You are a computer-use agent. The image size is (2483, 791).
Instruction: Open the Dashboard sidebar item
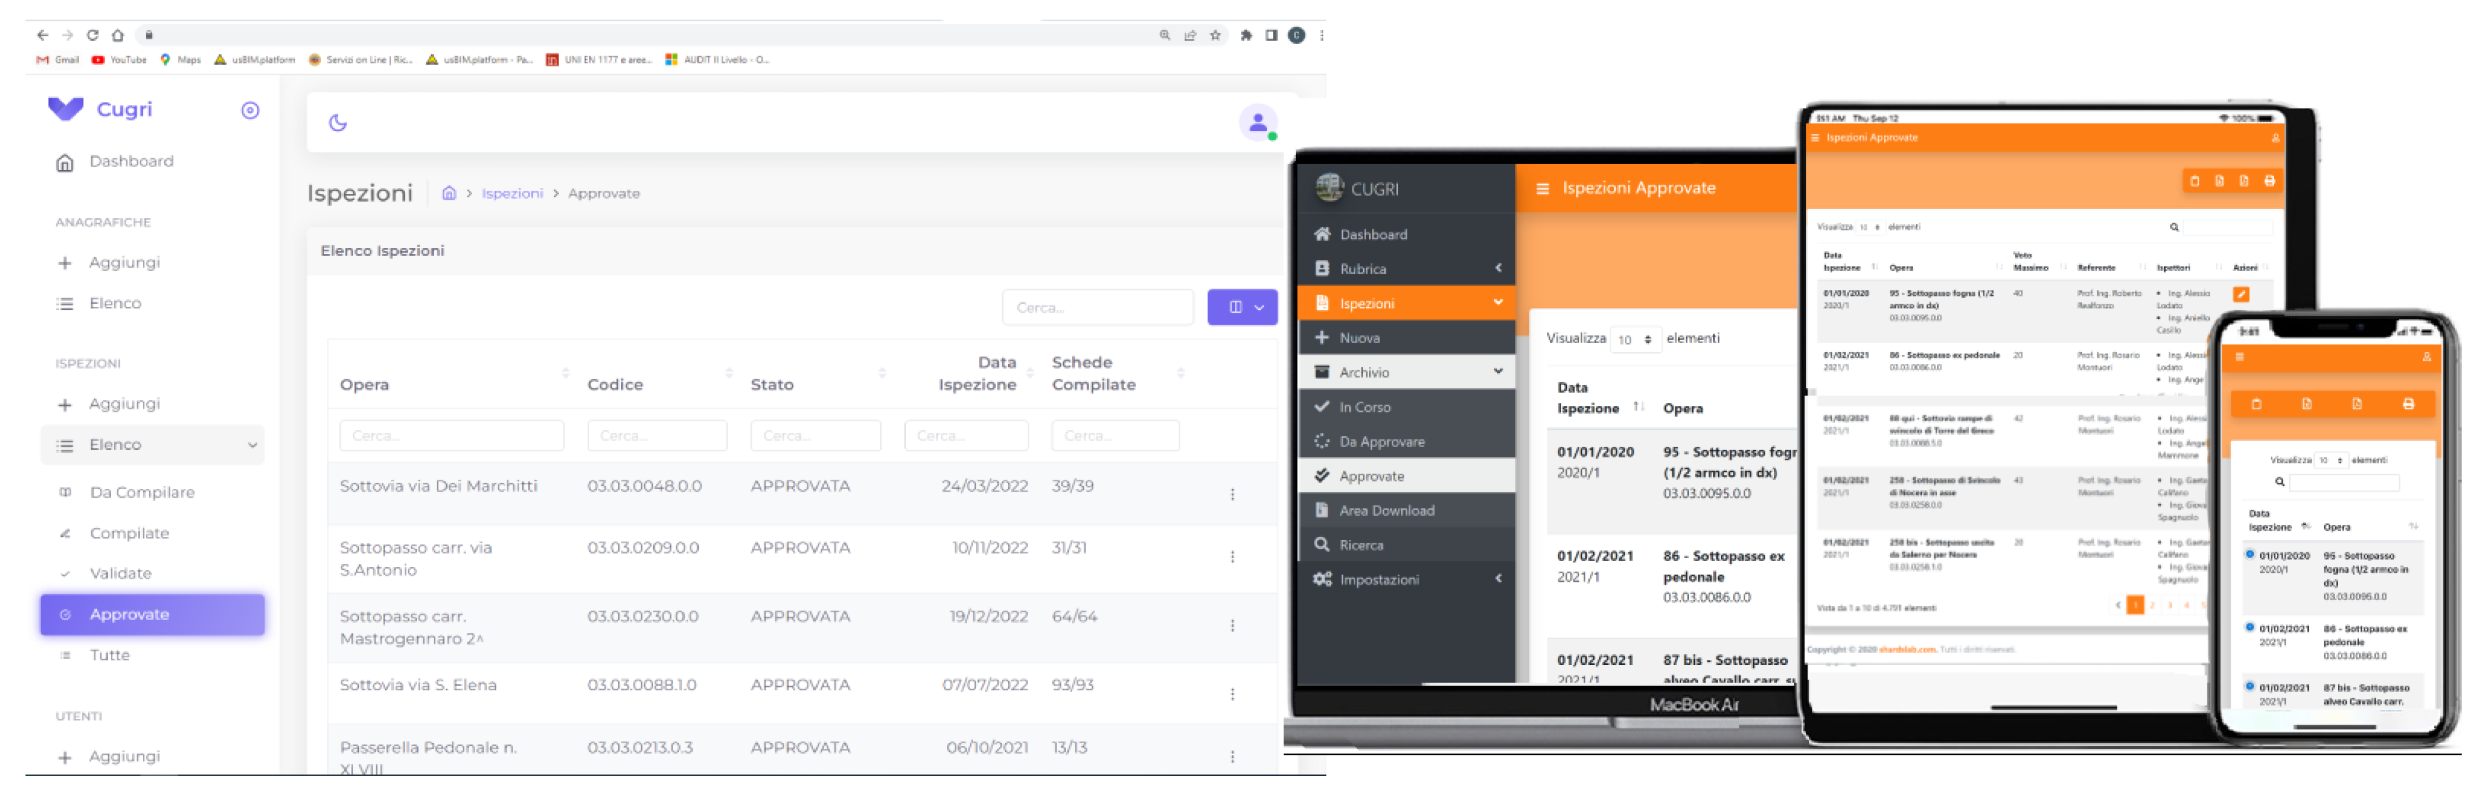pos(131,162)
